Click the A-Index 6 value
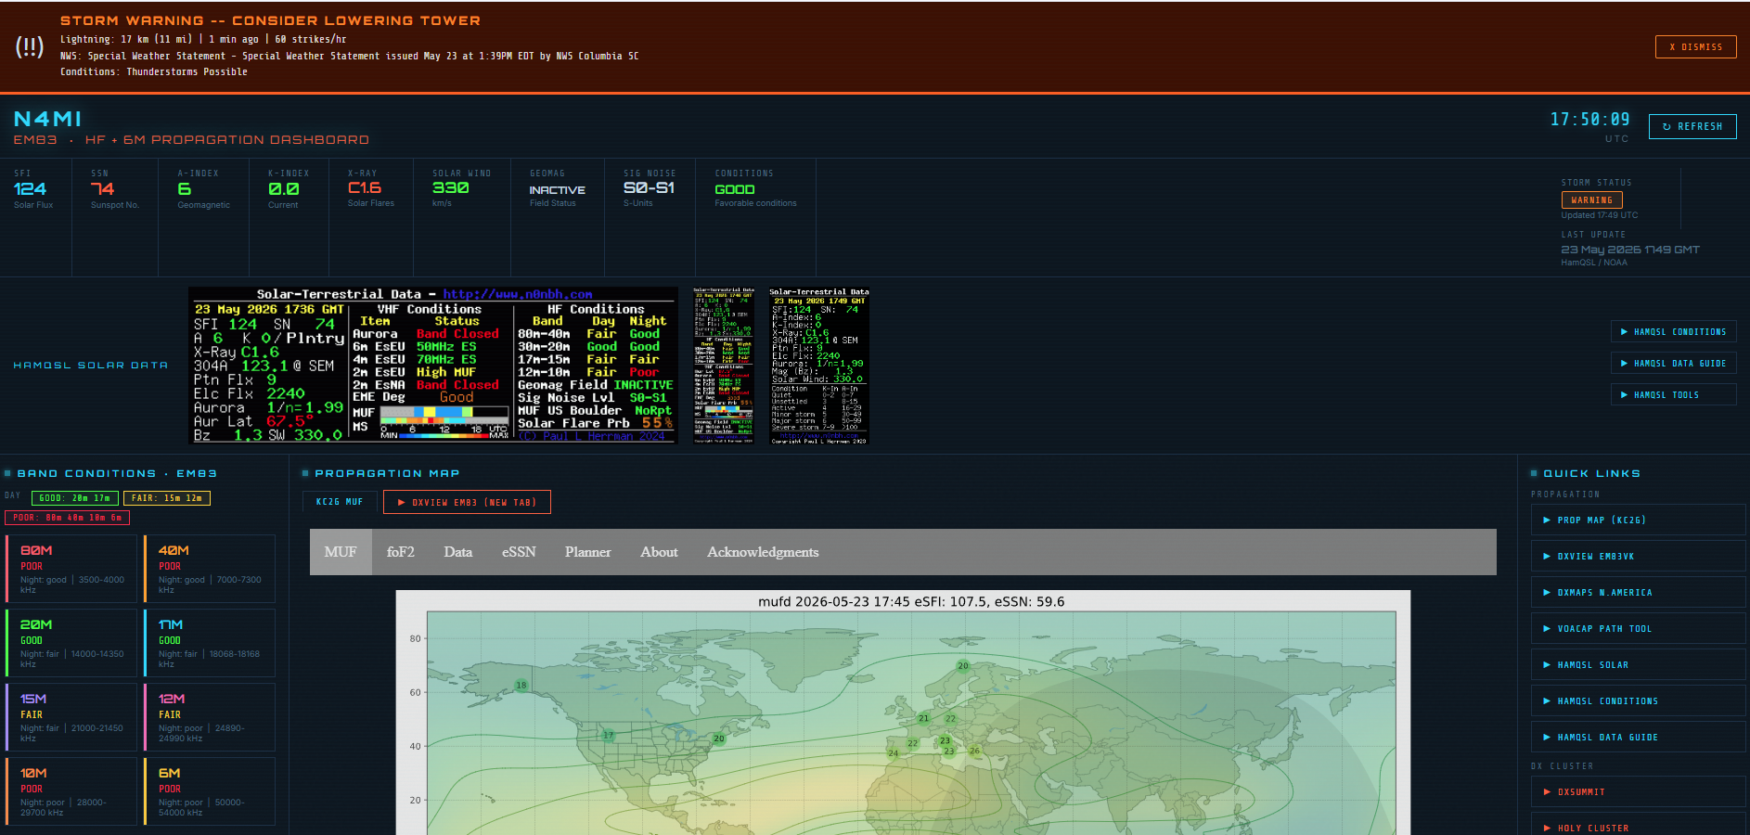Viewport: 1750px width, 835px height. pyautogui.click(x=184, y=188)
